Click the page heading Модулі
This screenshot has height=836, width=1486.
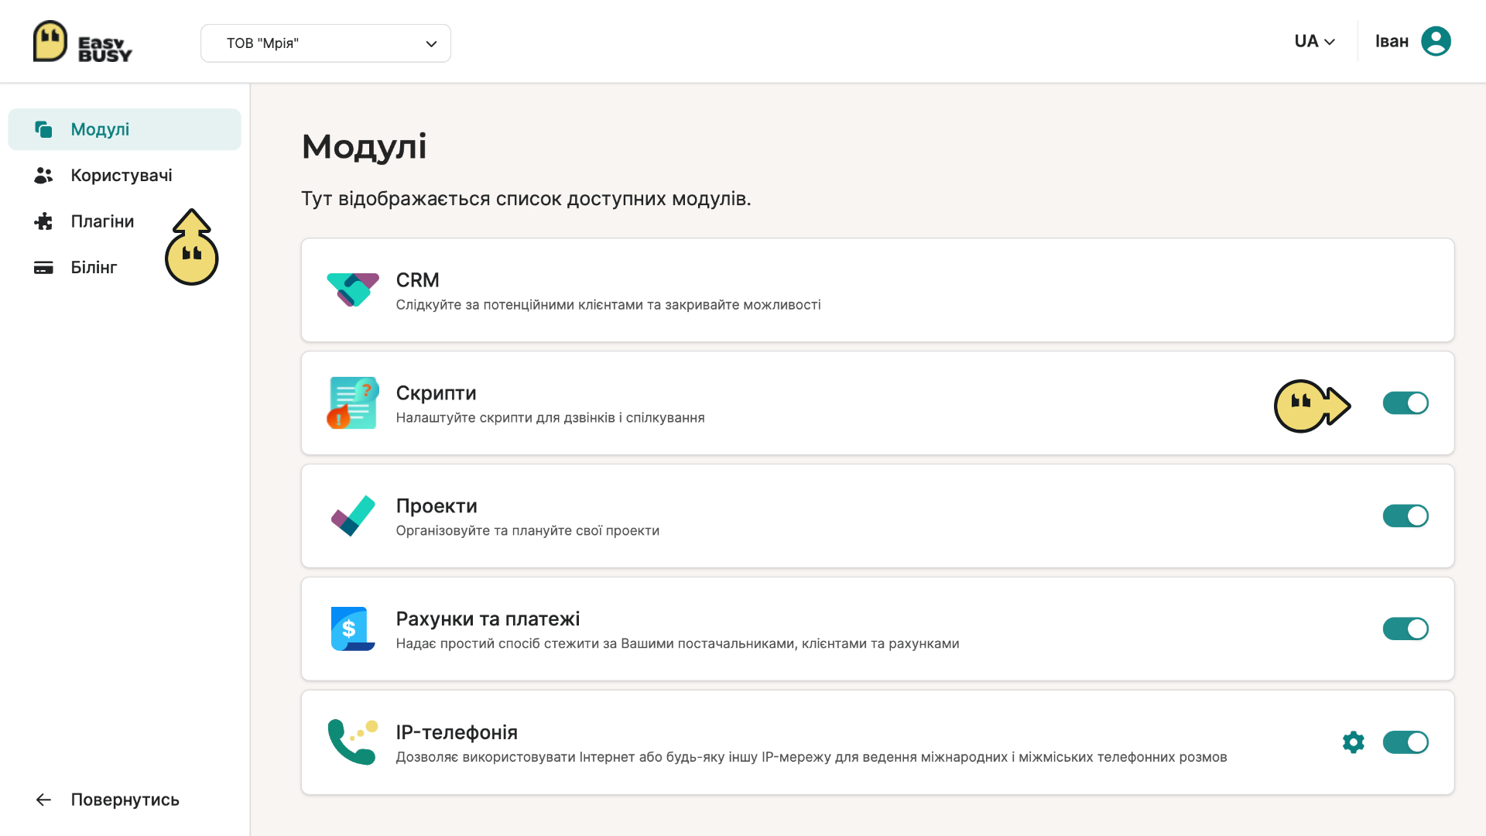click(365, 147)
